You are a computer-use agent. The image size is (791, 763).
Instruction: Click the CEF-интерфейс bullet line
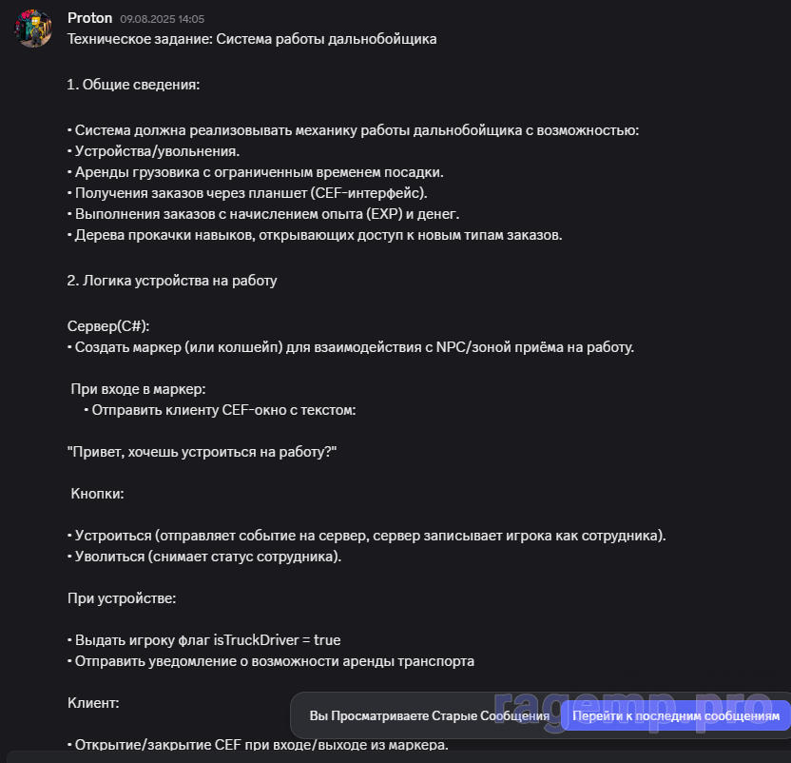[247, 193]
